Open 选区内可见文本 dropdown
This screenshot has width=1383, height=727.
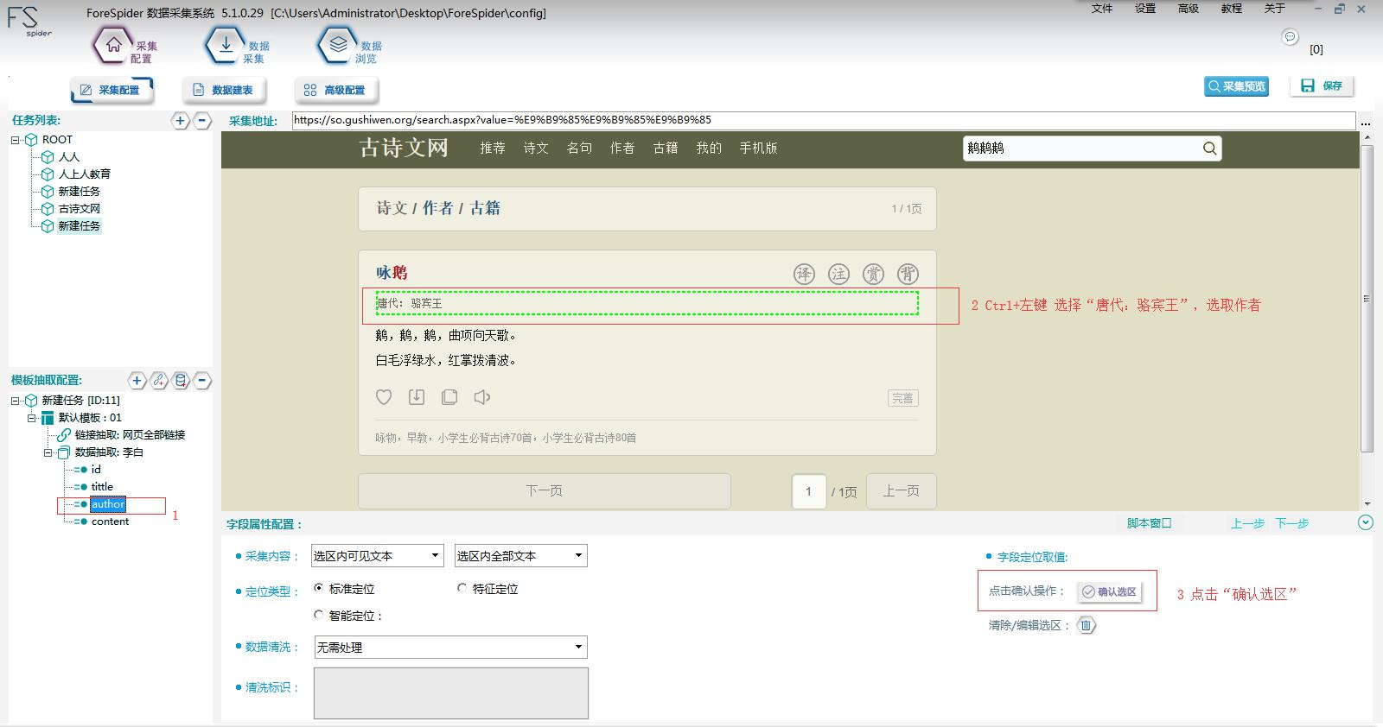pyautogui.click(x=378, y=556)
